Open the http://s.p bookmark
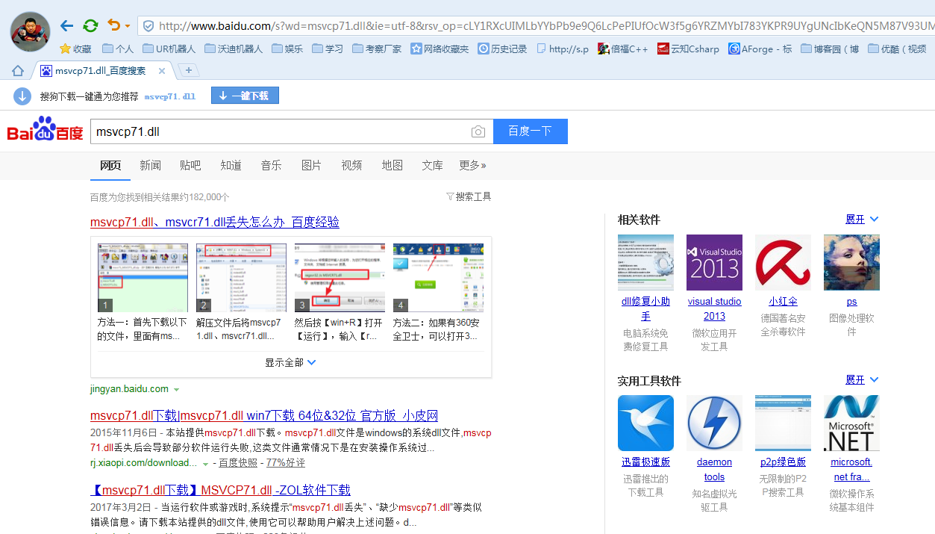Screen dimensions: 935x534 [562, 49]
